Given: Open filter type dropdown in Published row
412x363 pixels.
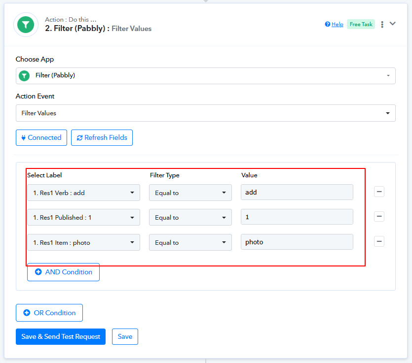Looking at the screenshot, I should pyautogui.click(x=190, y=217).
